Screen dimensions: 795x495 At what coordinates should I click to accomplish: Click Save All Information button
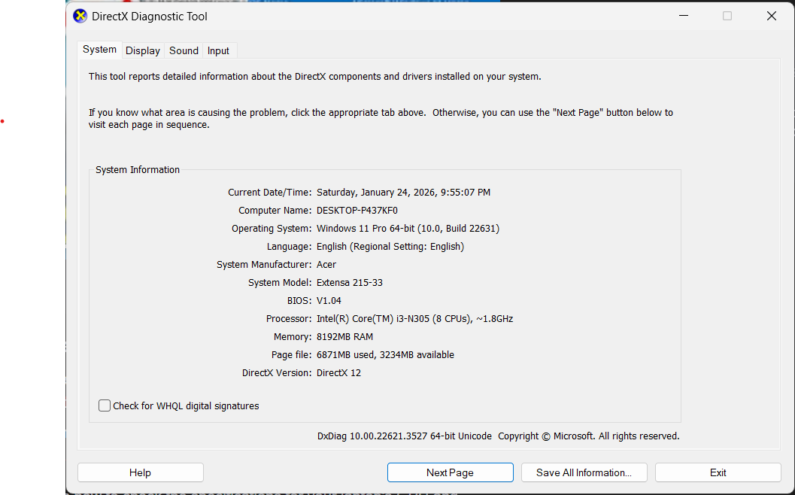[584, 472]
